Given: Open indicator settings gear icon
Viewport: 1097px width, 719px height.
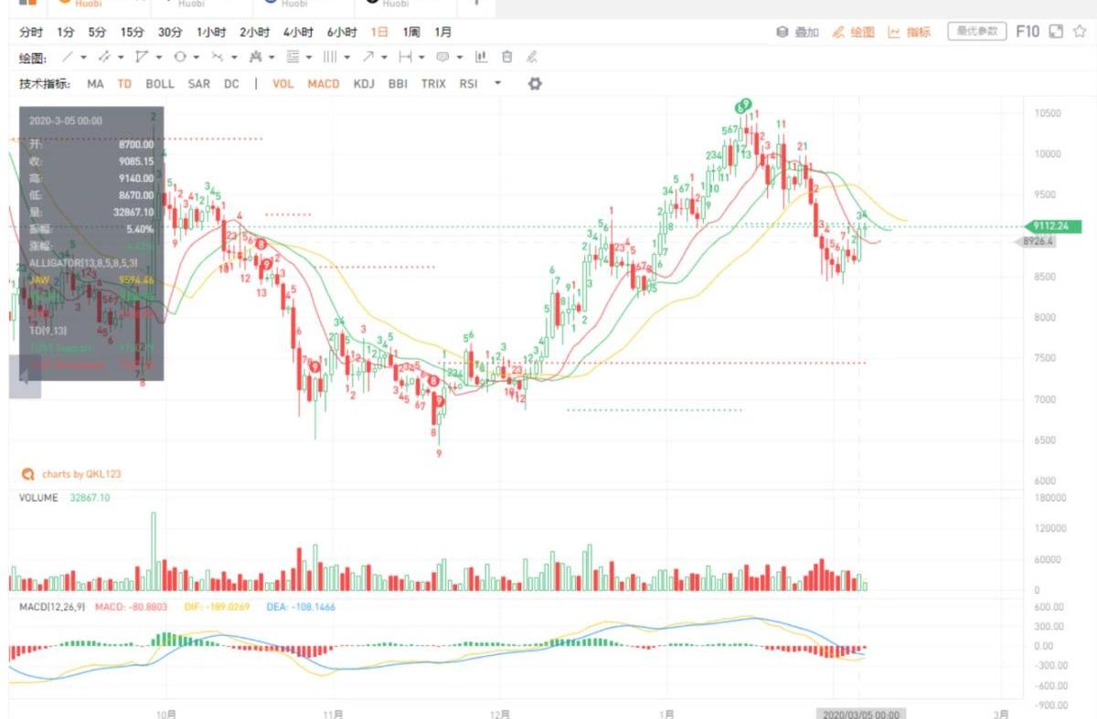Looking at the screenshot, I should (535, 83).
